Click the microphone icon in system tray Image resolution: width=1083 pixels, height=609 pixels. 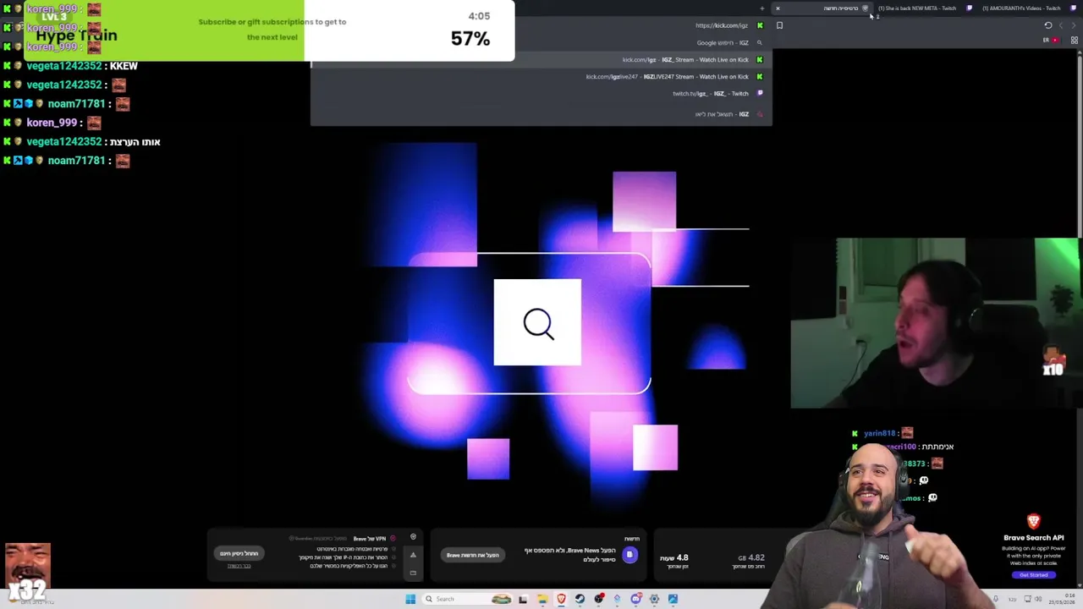(996, 599)
